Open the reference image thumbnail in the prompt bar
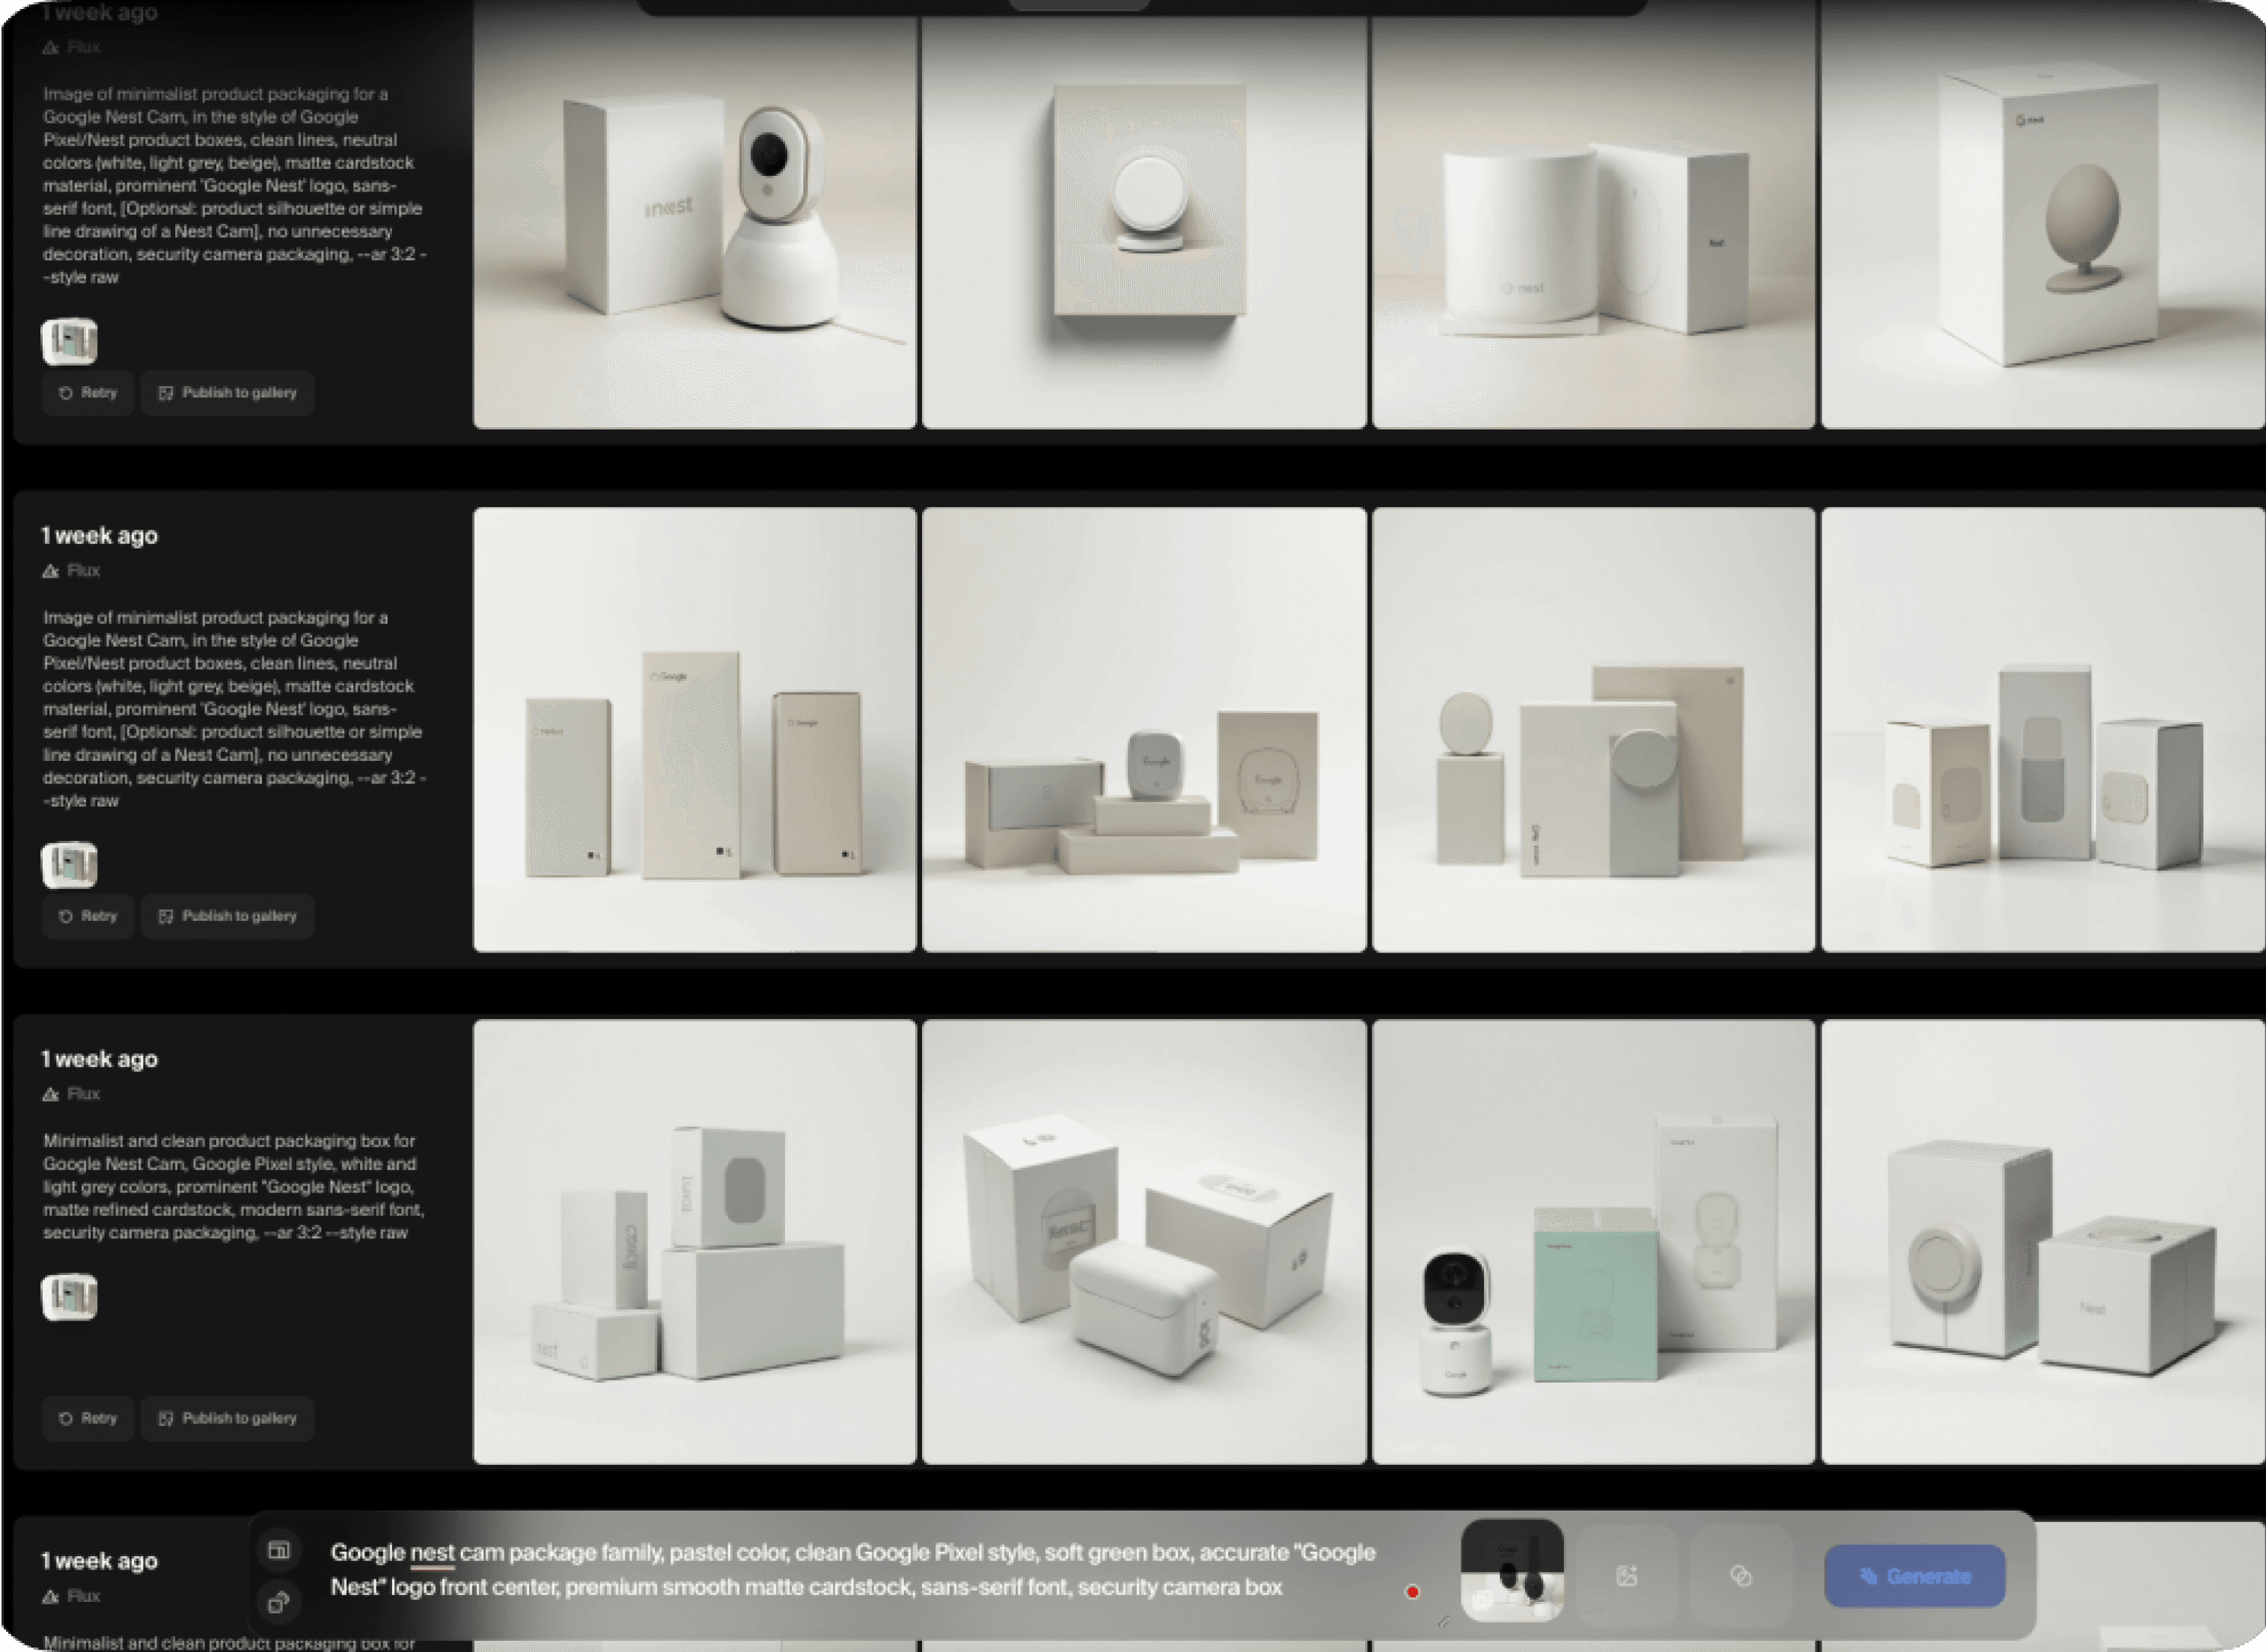Image resolution: width=2266 pixels, height=1652 pixels. [x=1512, y=1570]
